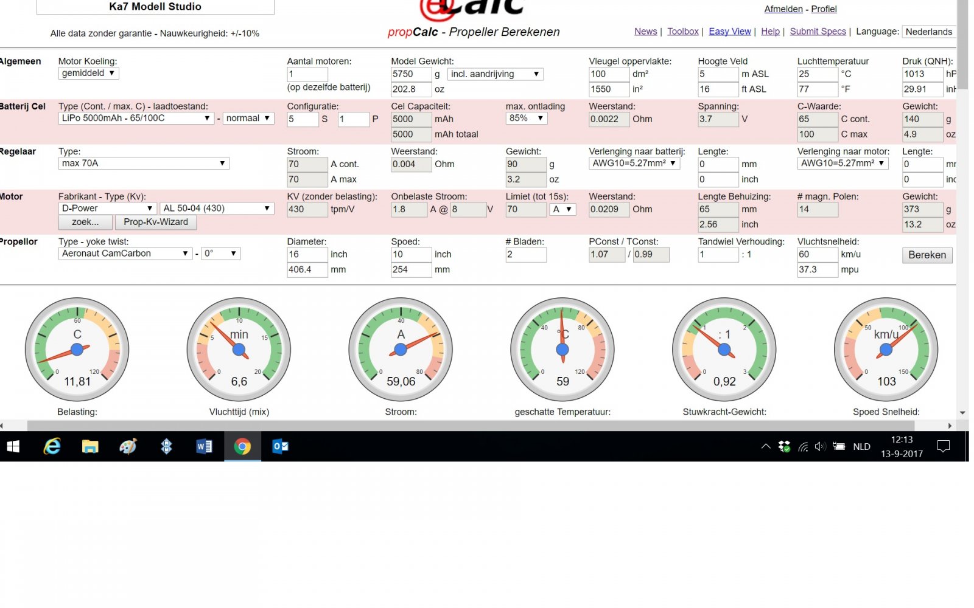Switch to Google Chrome in the taskbar
The image size is (974, 608).
(242, 447)
